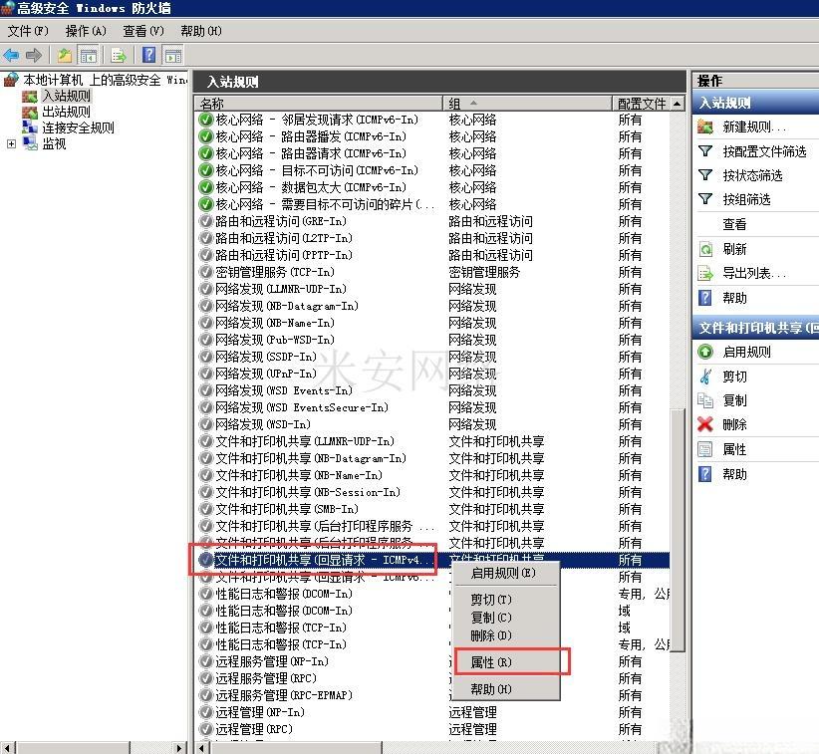The image size is (819, 754).
Task: Select rule 网络发现 (NB-Datagram-In)
Action: [287, 306]
